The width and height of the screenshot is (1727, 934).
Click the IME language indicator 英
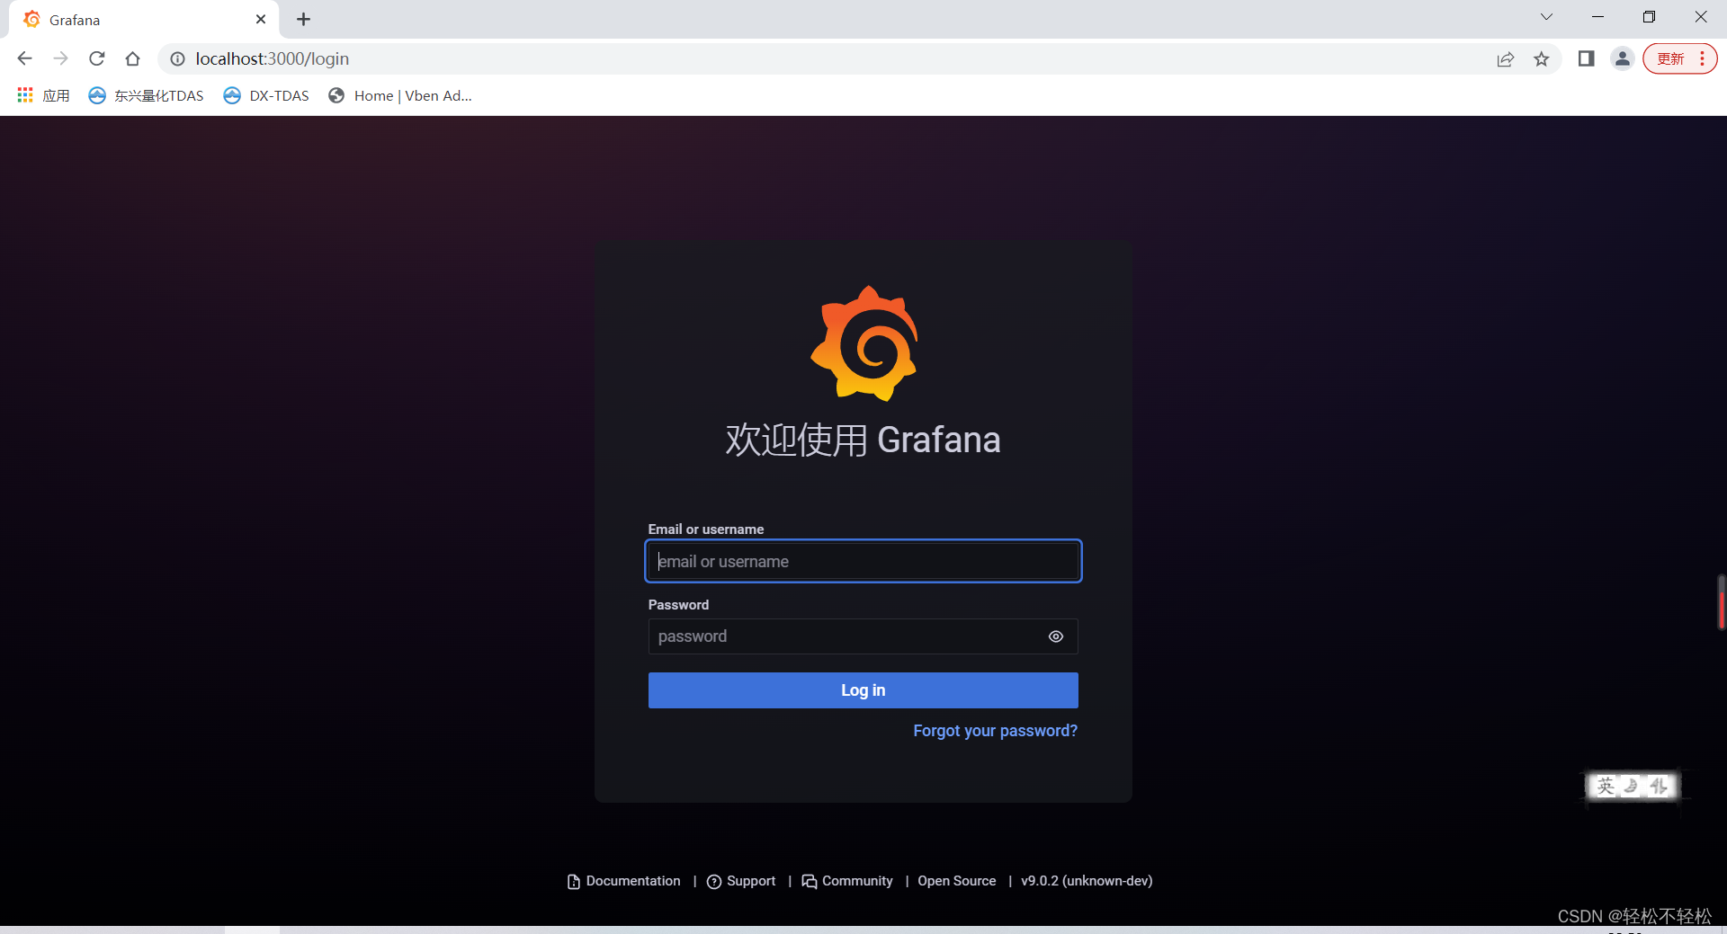click(1606, 787)
